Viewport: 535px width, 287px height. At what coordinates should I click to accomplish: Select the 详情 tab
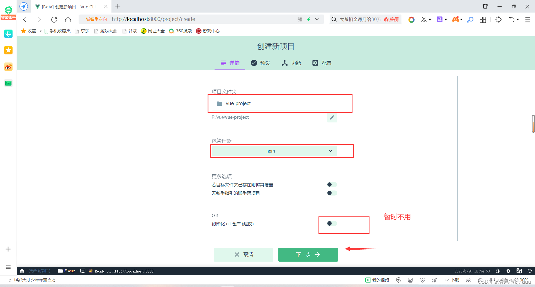coord(230,63)
